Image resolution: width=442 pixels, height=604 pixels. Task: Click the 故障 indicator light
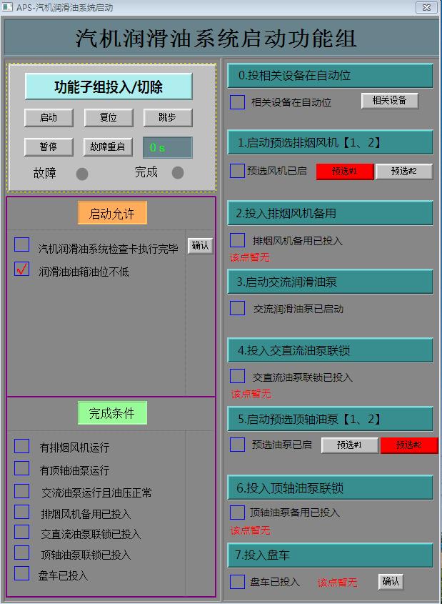[x=82, y=174]
